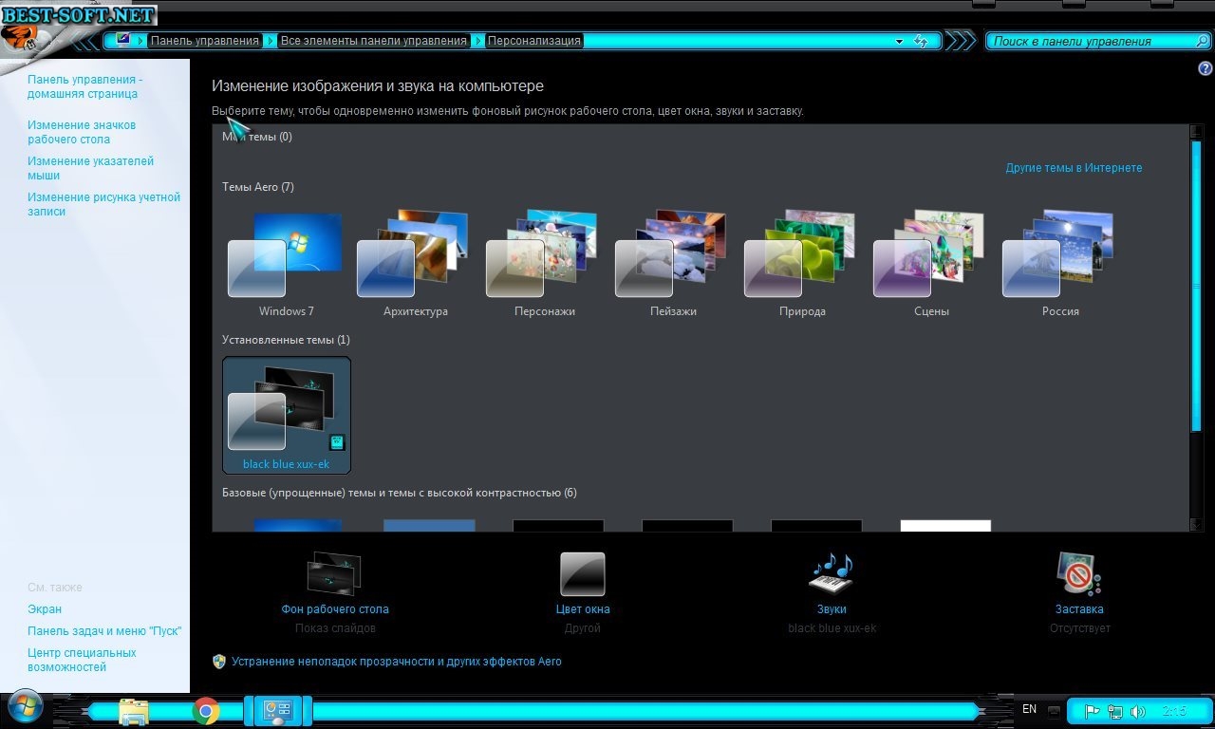Expand the dropdown arrow after the Control Panel icon
The image size is (1215, 729).
pyautogui.click(x=142, y=41)
